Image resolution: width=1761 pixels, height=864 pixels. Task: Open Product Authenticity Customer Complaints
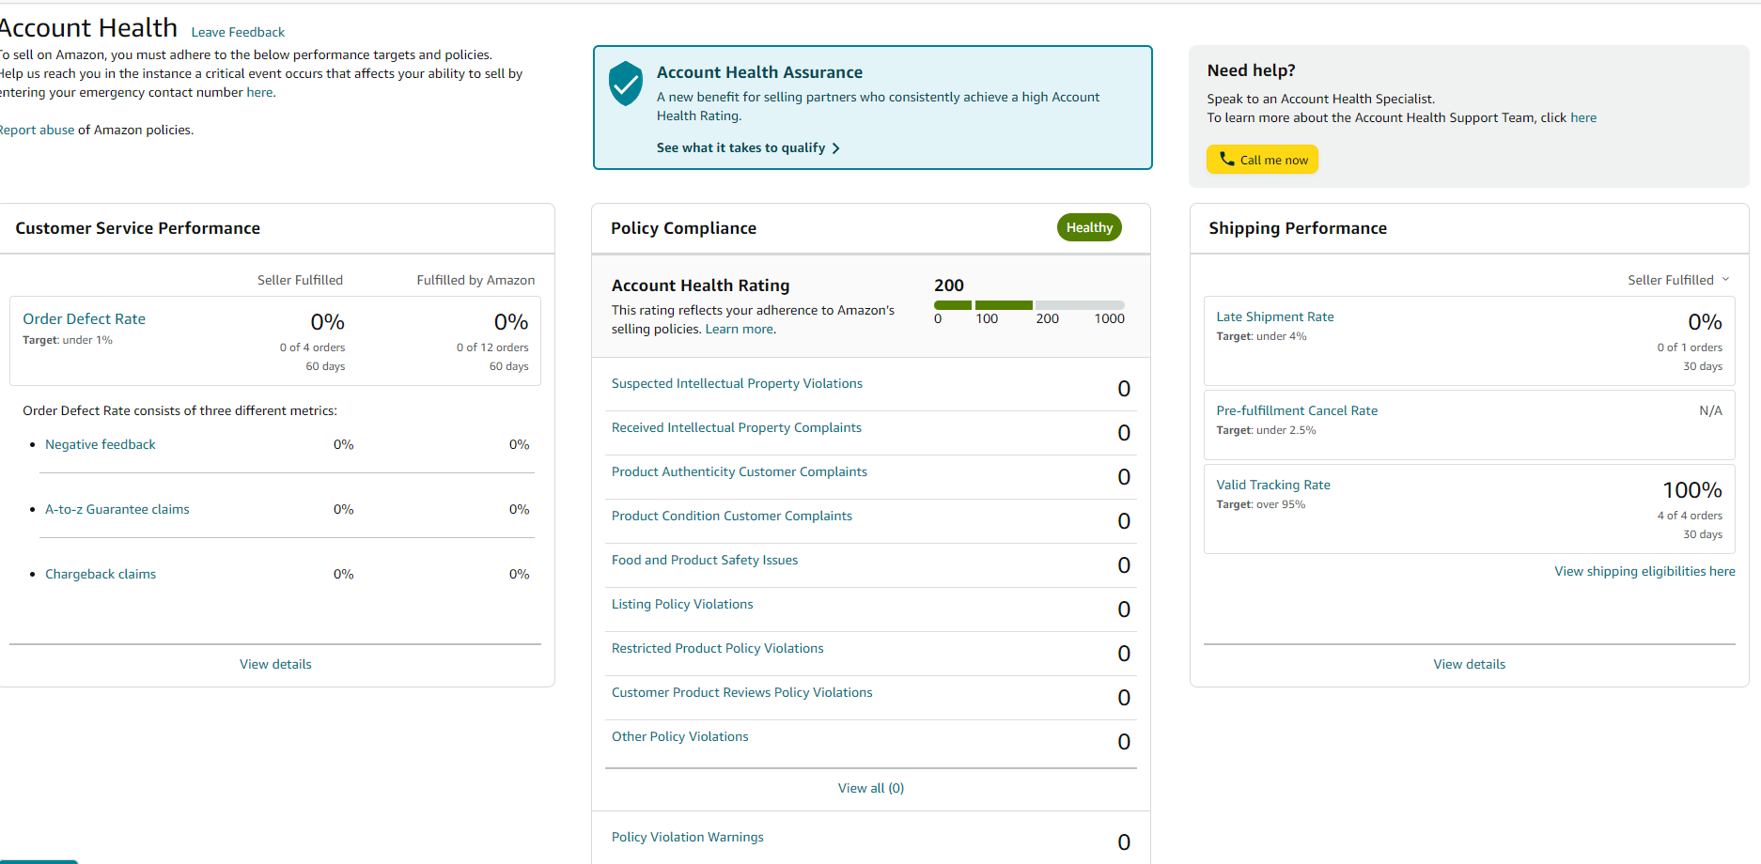(740, 471)
